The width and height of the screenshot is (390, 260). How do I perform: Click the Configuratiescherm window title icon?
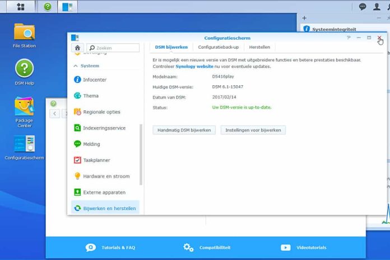(75, 38)
